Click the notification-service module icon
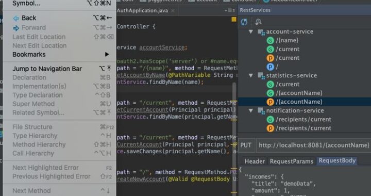 [261, 111]
